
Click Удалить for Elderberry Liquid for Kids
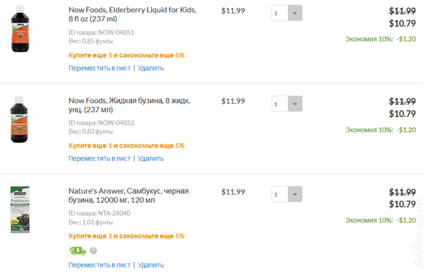point(151,68)
